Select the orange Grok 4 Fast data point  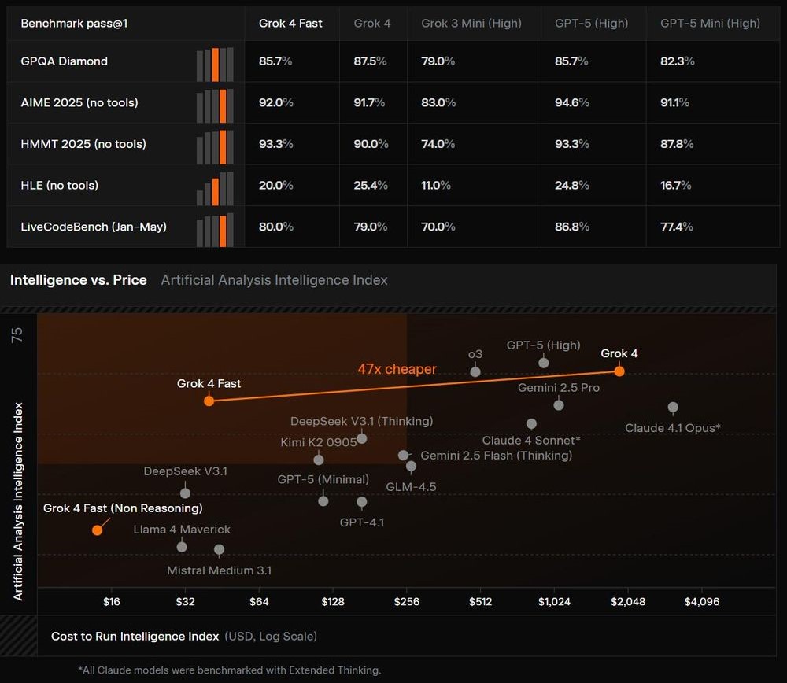coord(209,401)
